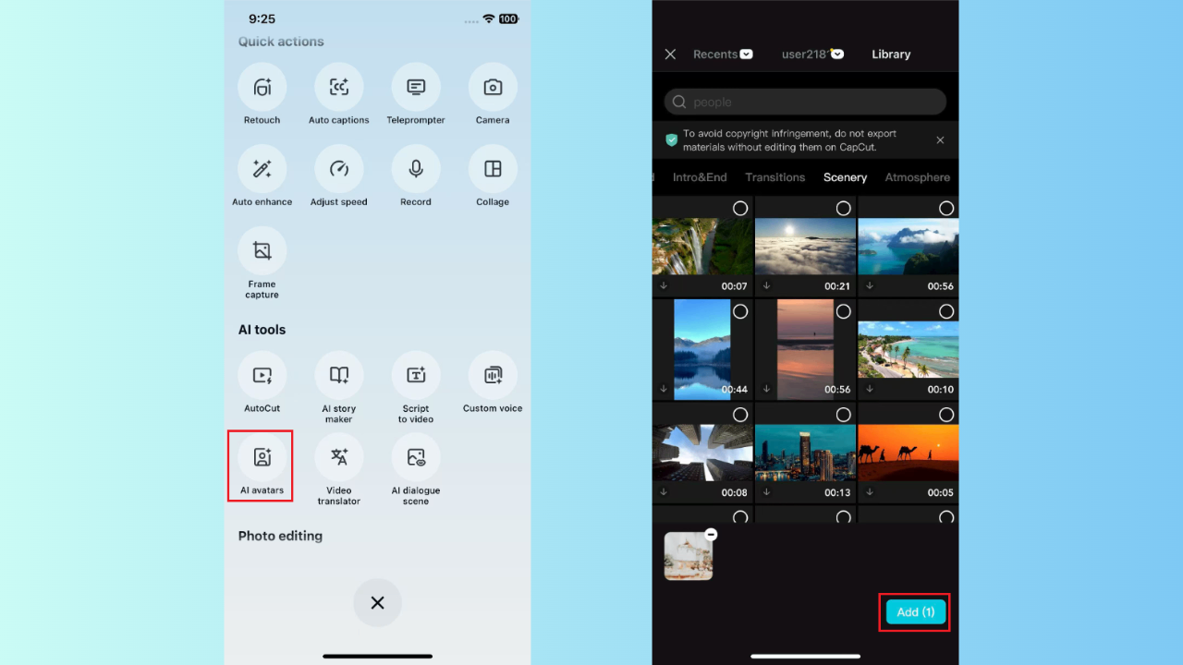The image size is (1183, 665).
Task: Select the waterfall clip's radio circle
Action: coord(740,209)
